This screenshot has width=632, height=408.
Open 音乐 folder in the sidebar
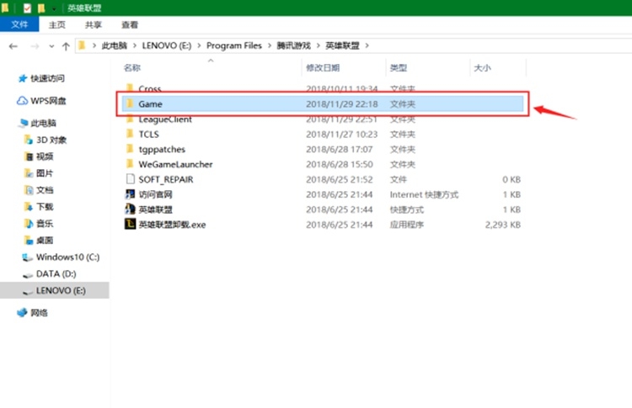[45, 223]
